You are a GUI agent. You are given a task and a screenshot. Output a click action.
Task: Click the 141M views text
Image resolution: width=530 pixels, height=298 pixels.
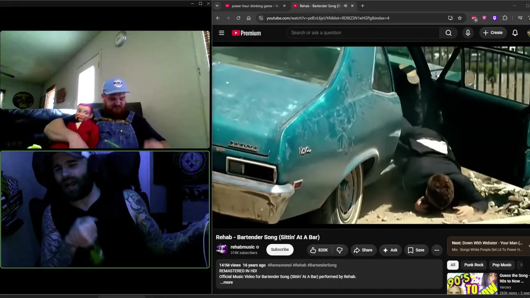click(x=230, y=265)
